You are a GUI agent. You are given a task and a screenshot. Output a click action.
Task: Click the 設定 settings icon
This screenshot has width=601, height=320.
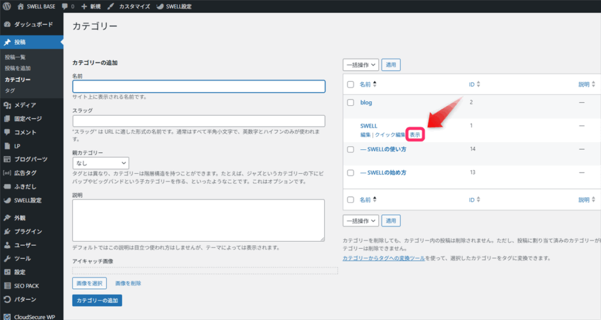pos(7,272)
